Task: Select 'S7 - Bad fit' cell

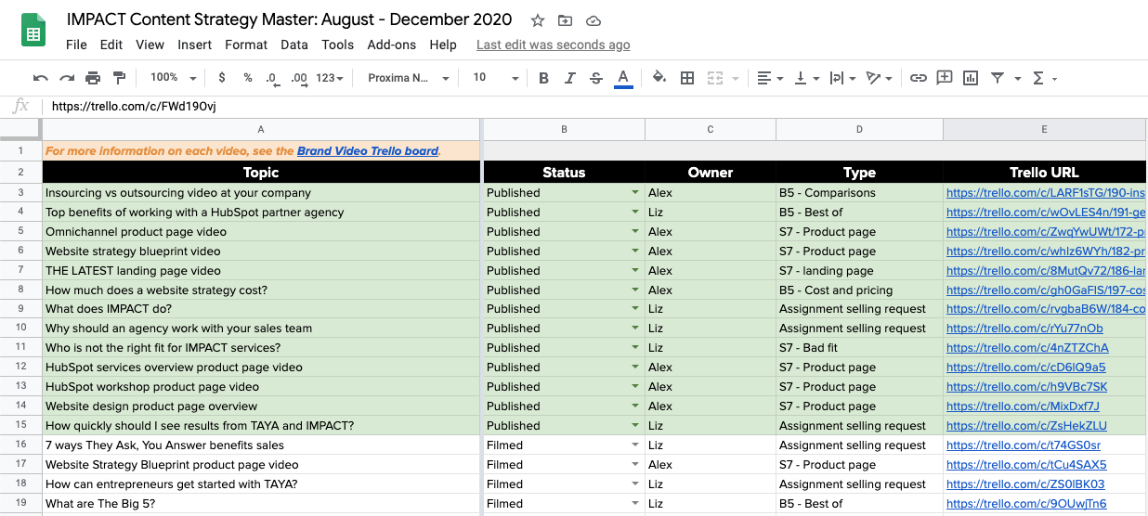Action: pos(859,348)
